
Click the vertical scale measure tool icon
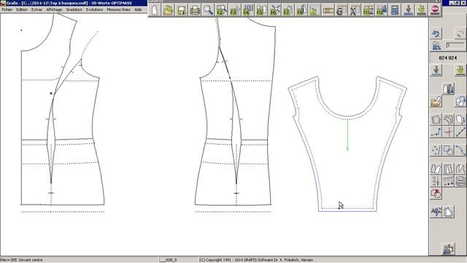[x=436, y=181]
